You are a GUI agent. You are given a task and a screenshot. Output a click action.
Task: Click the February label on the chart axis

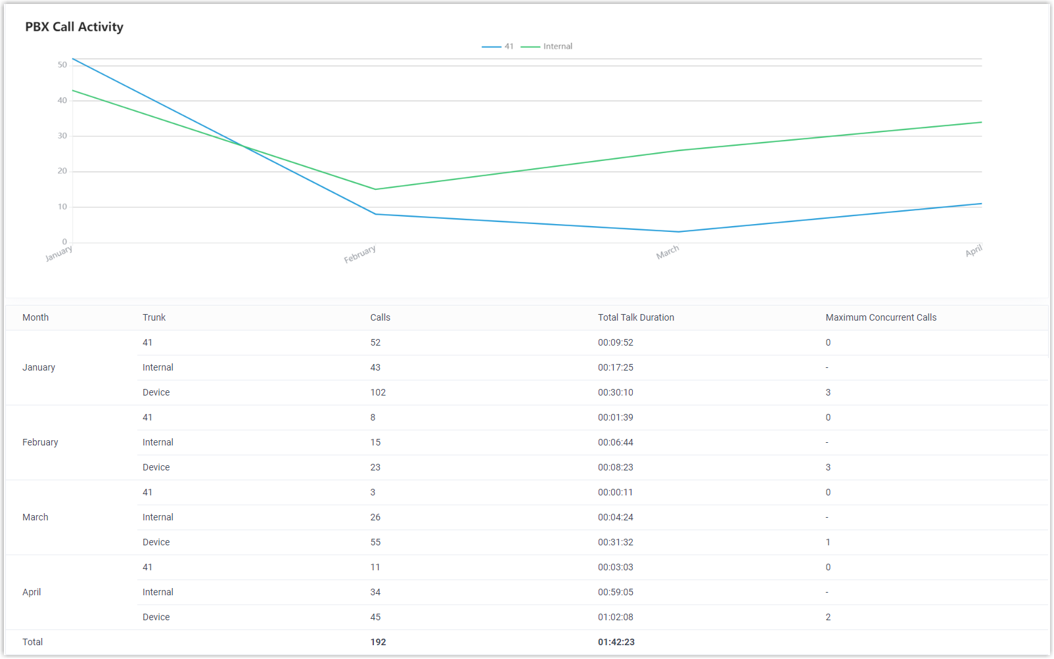360,254
